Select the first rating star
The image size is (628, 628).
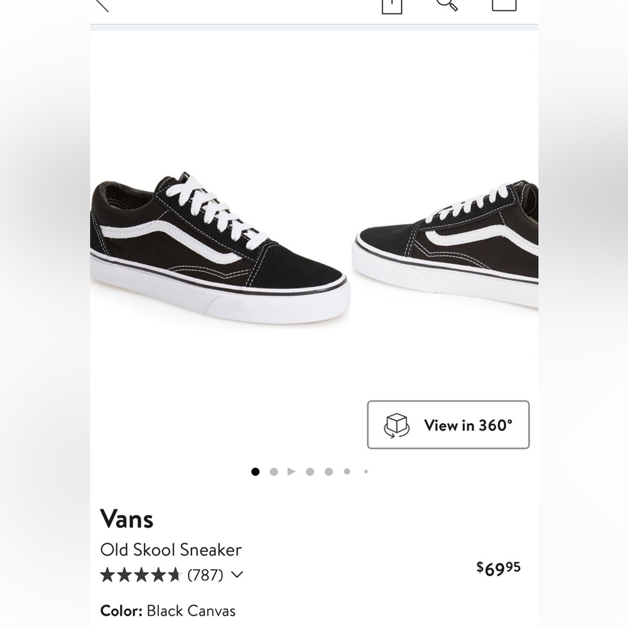coord(108,573)
